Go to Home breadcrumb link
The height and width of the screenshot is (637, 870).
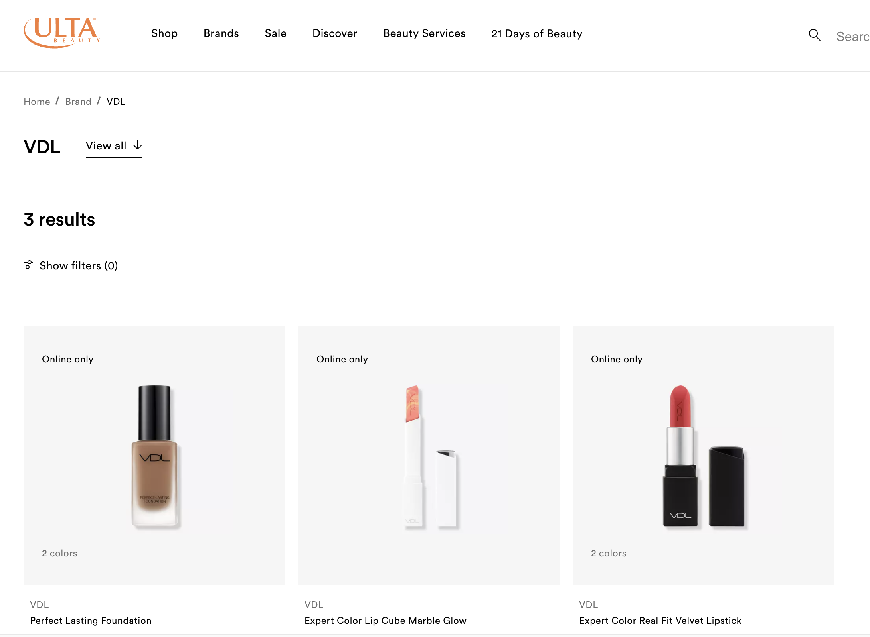37,102
